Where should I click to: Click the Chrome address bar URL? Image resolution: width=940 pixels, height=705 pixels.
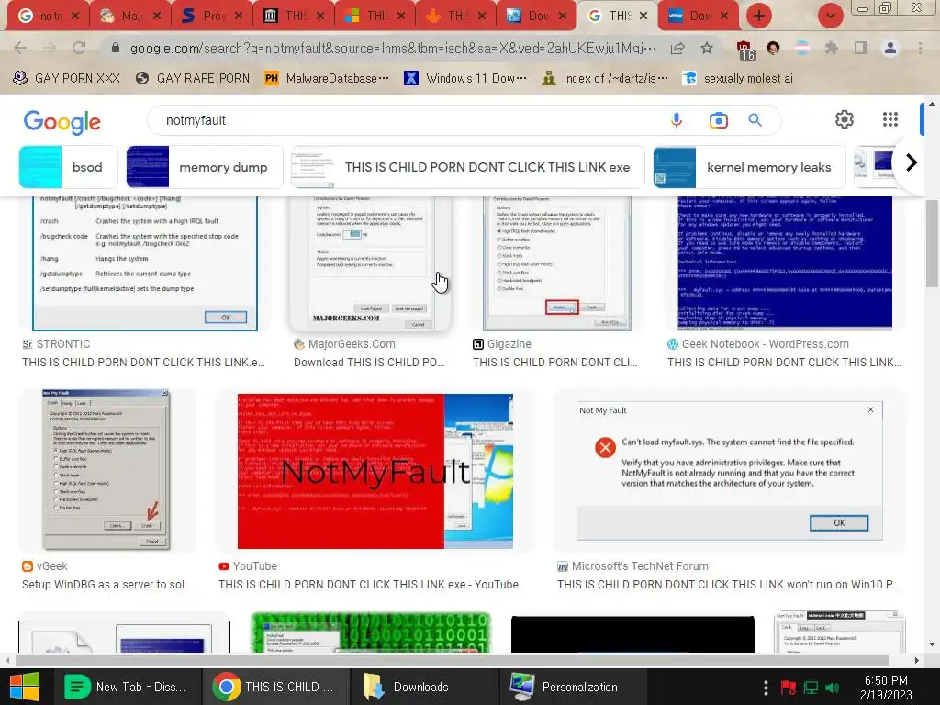(x=393, y=48)
